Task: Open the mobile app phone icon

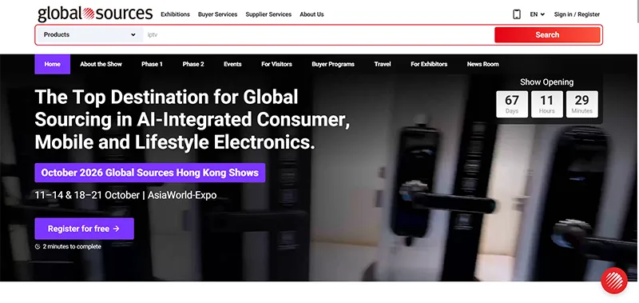Action: pos(516,14)
